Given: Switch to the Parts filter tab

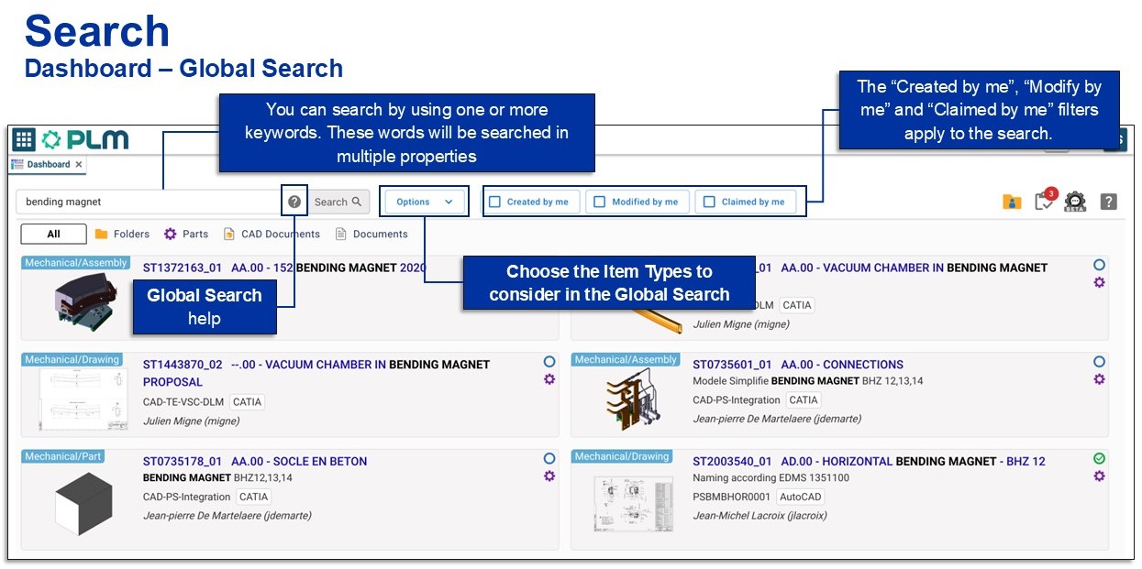Looking at the screenshot, I should [x=186, y=234].
